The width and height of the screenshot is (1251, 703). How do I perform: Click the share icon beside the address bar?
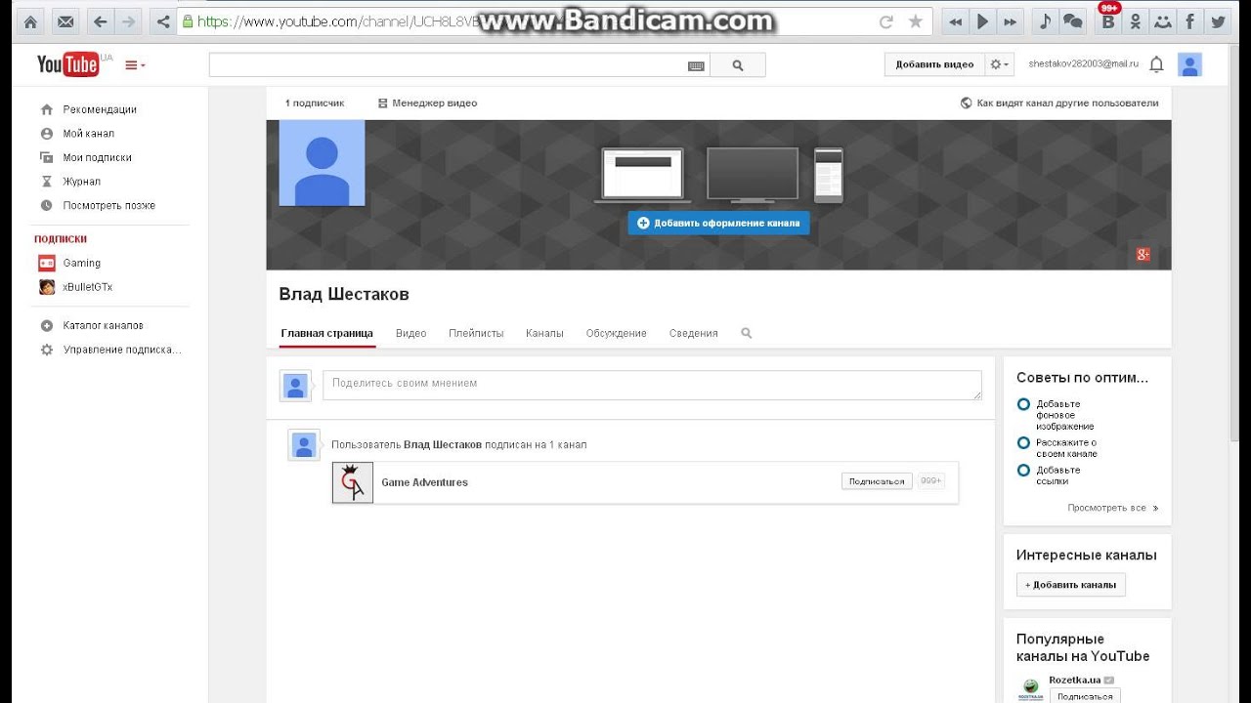click(x=163, y=21)
